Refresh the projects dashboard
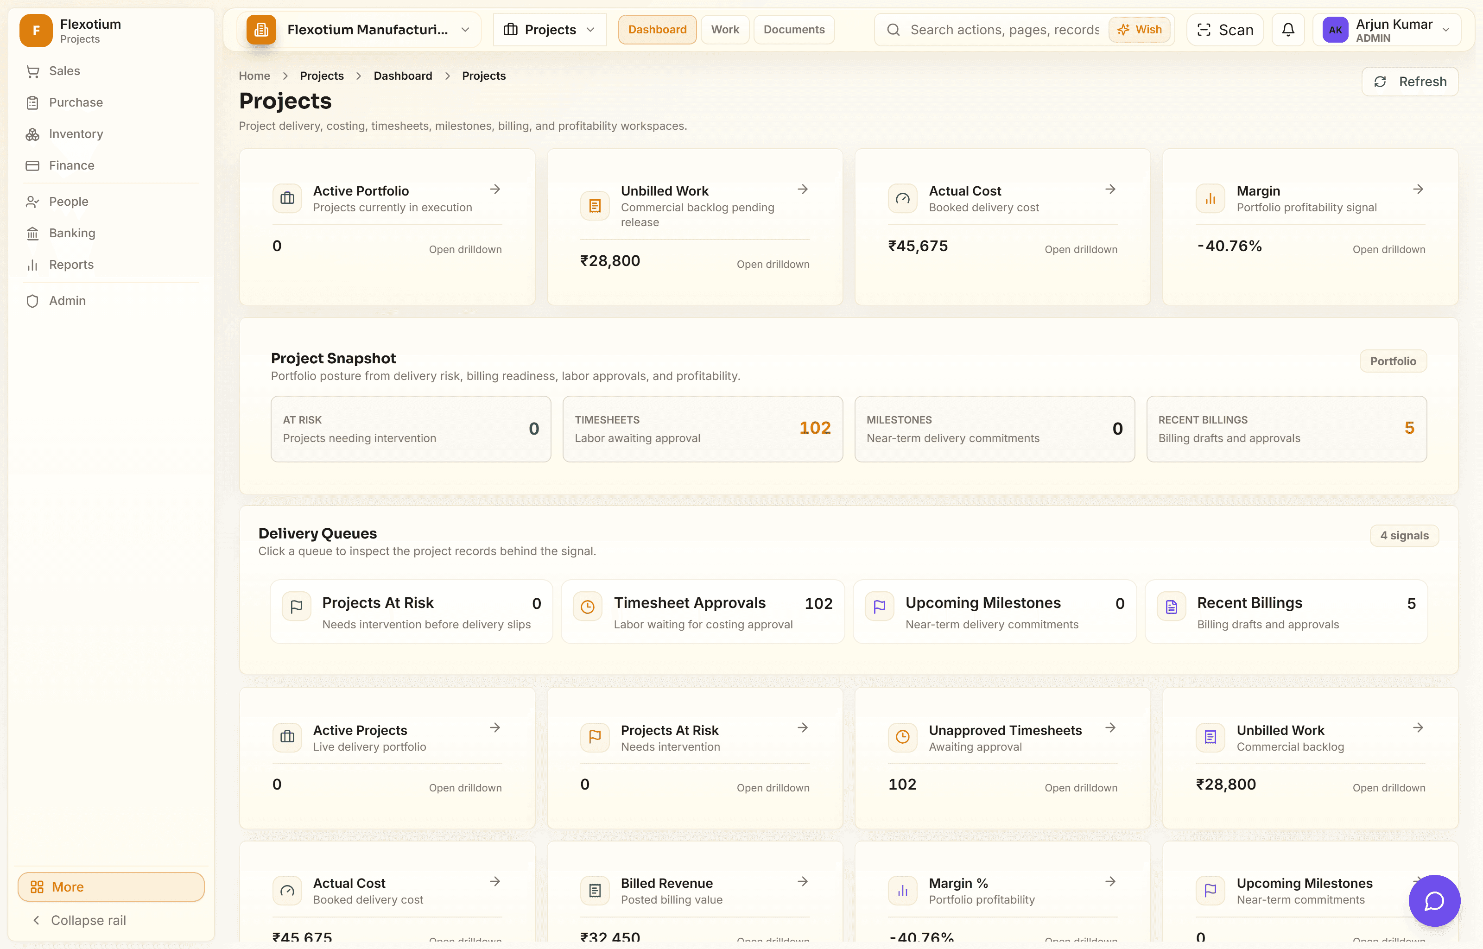Viewport: 1483px width, 949px height. [x=1410, y=82]
